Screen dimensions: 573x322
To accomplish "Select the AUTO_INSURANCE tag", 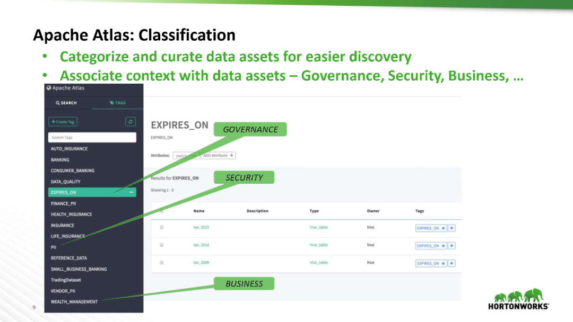I will pyautogui.click(x=69, y=149).
